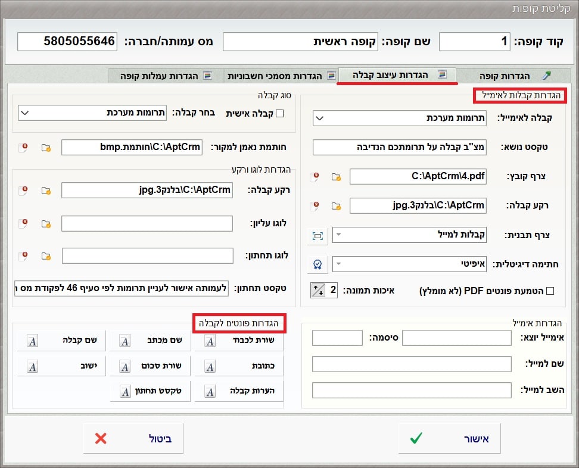579x468 pixels.
Task: Clear the צרף קובץ attached file path
Action: coord(317,177)
